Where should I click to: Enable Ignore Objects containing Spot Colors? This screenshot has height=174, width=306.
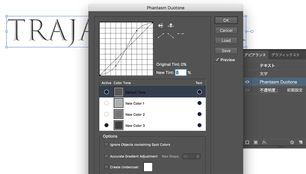tap(106, 144)
